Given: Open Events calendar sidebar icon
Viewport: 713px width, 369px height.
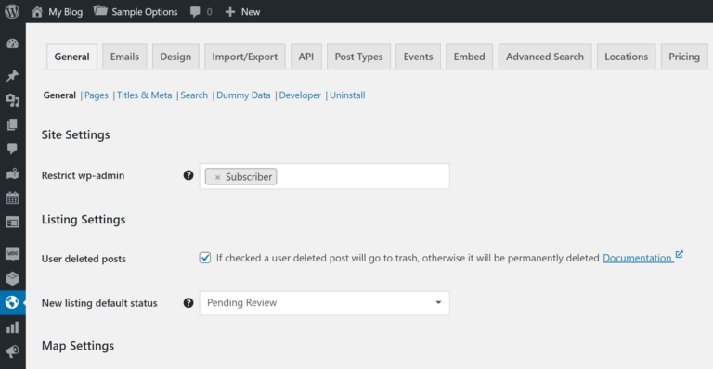Looking at the screenshot, I should [12, 197].
